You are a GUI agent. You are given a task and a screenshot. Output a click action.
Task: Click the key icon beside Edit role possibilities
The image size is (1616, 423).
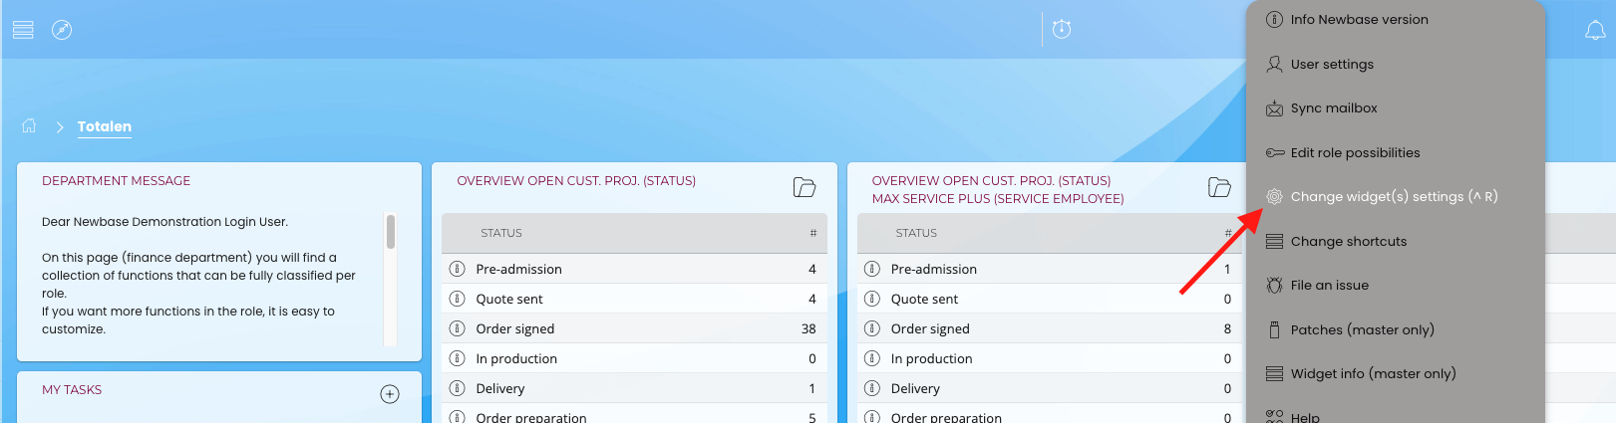coord(1275,152)
